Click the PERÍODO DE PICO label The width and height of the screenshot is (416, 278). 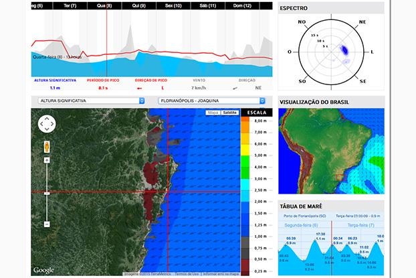click(x=103, y=80)
